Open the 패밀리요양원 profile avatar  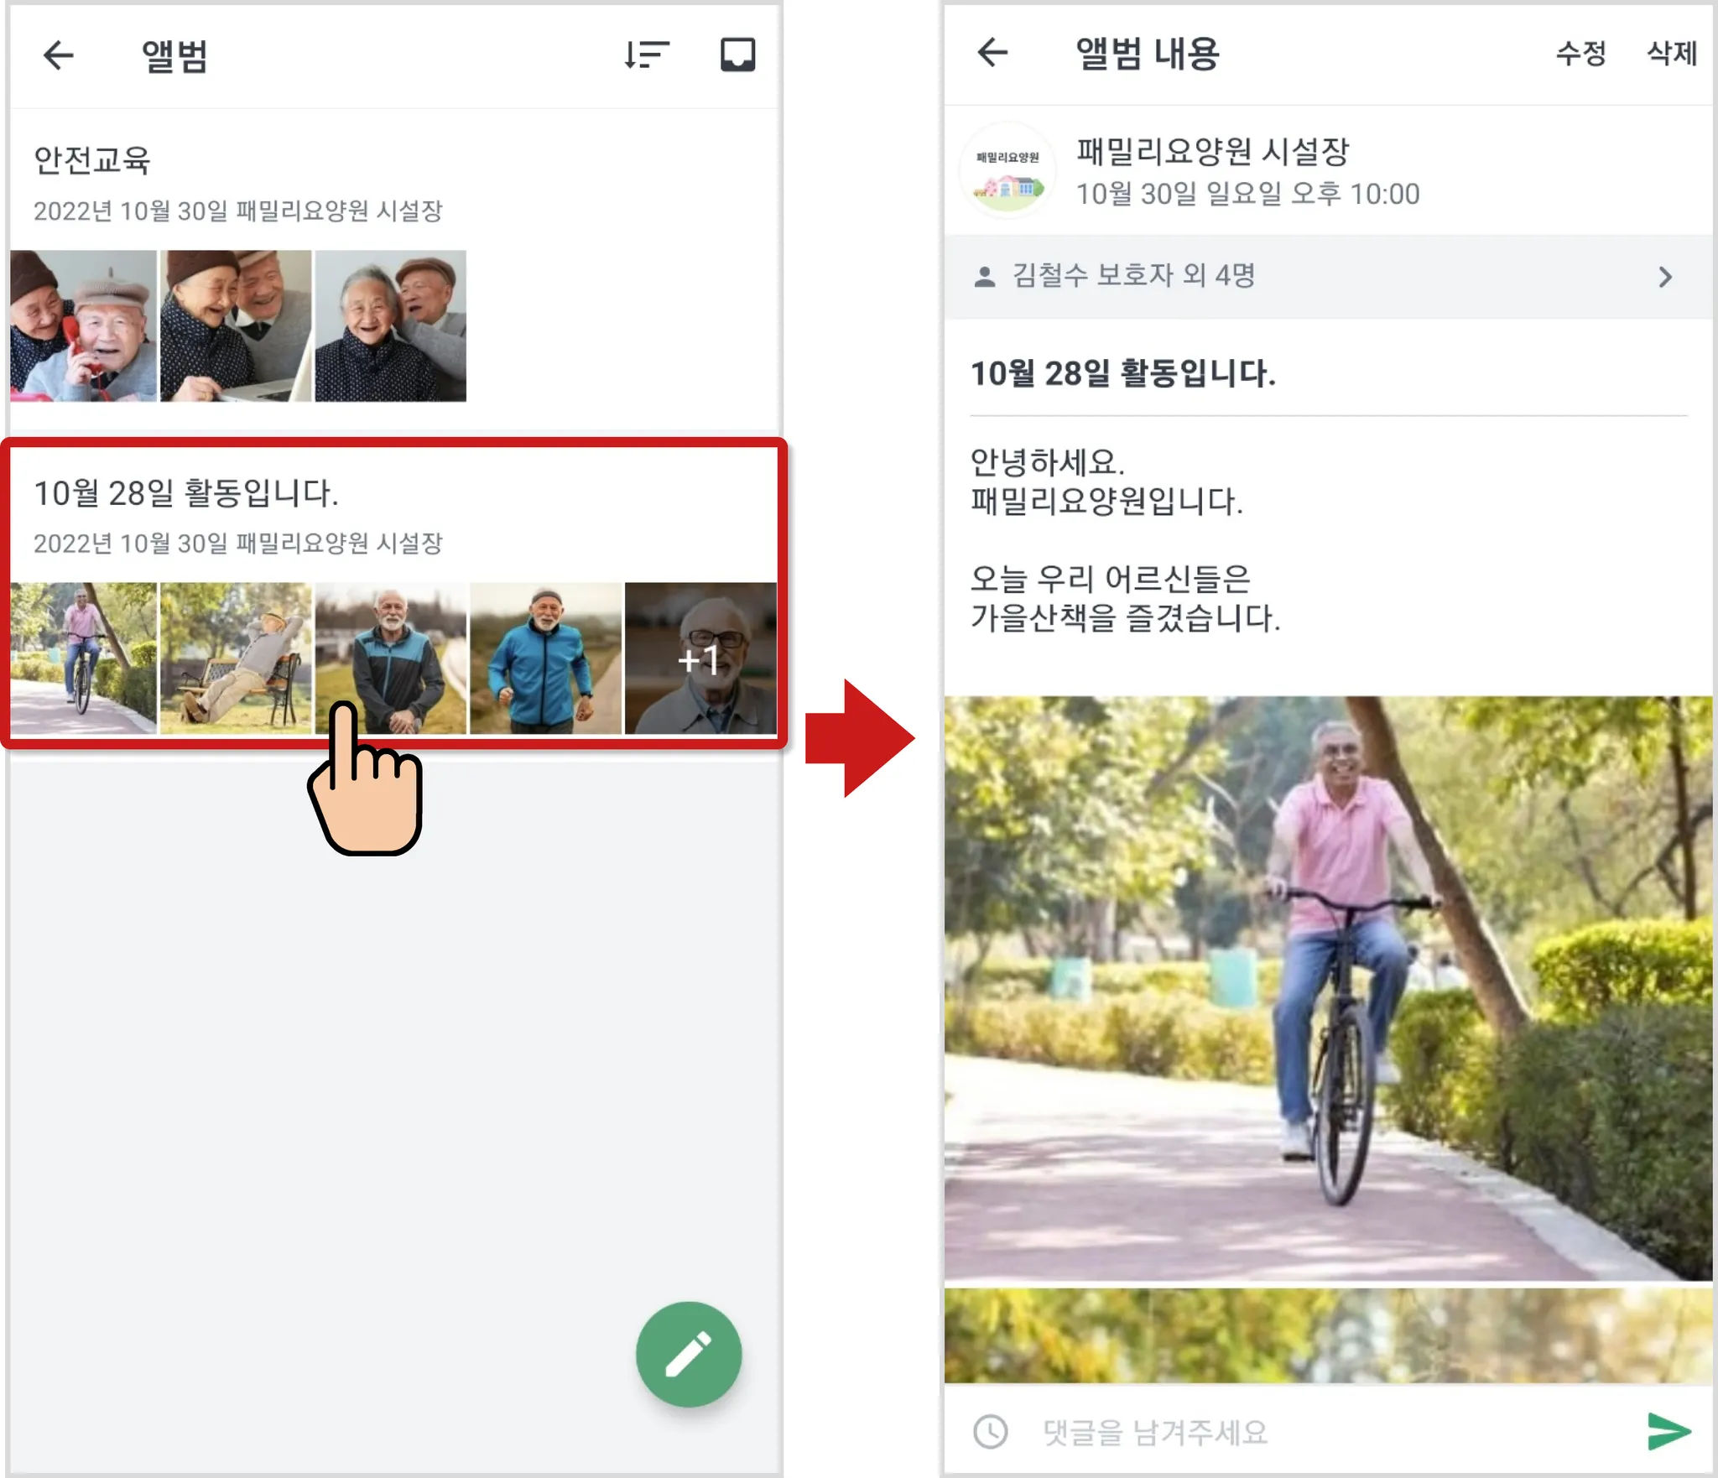(1007, 172)
